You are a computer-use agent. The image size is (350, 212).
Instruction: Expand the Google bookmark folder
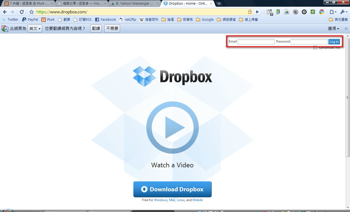pyautogui.click(x=205, y=20)
